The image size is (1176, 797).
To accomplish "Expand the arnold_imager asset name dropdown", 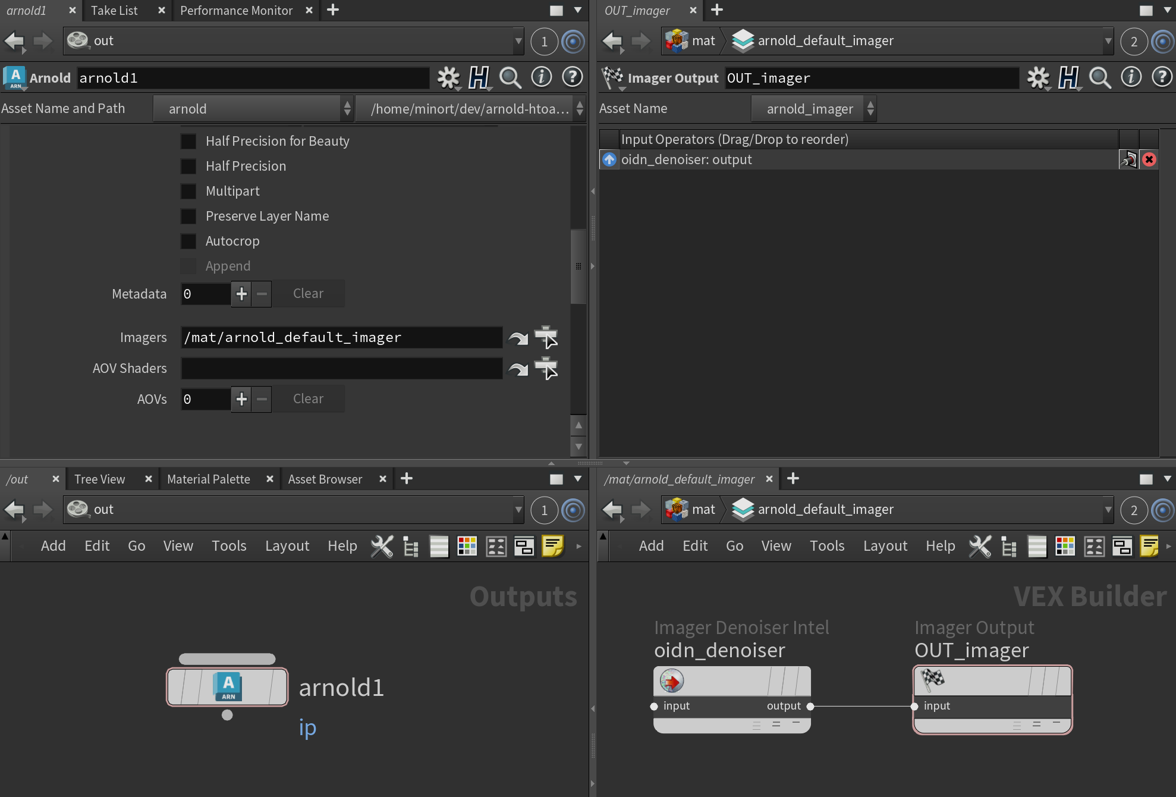I will 813,109.
